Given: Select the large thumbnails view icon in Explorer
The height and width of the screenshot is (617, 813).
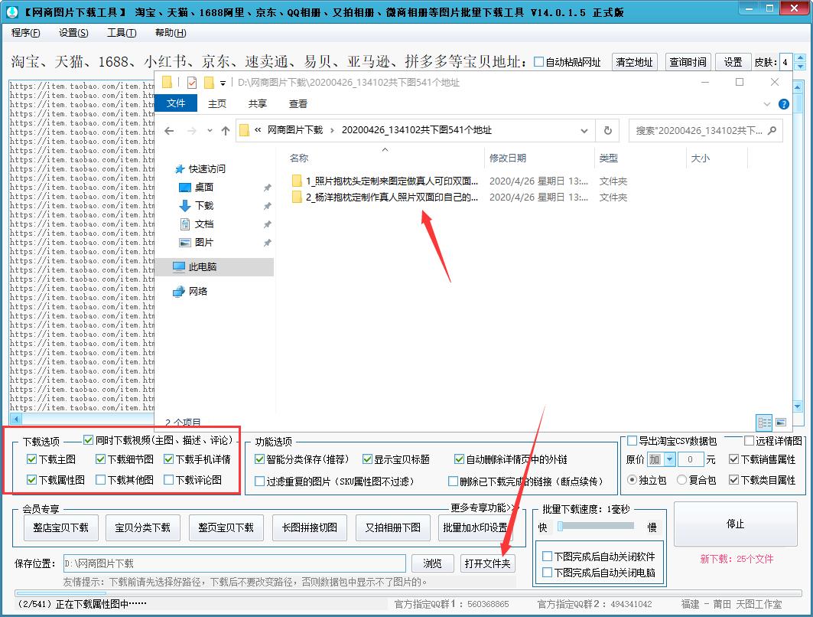Looking at the screenshot, I should click(x=781, y=422).
